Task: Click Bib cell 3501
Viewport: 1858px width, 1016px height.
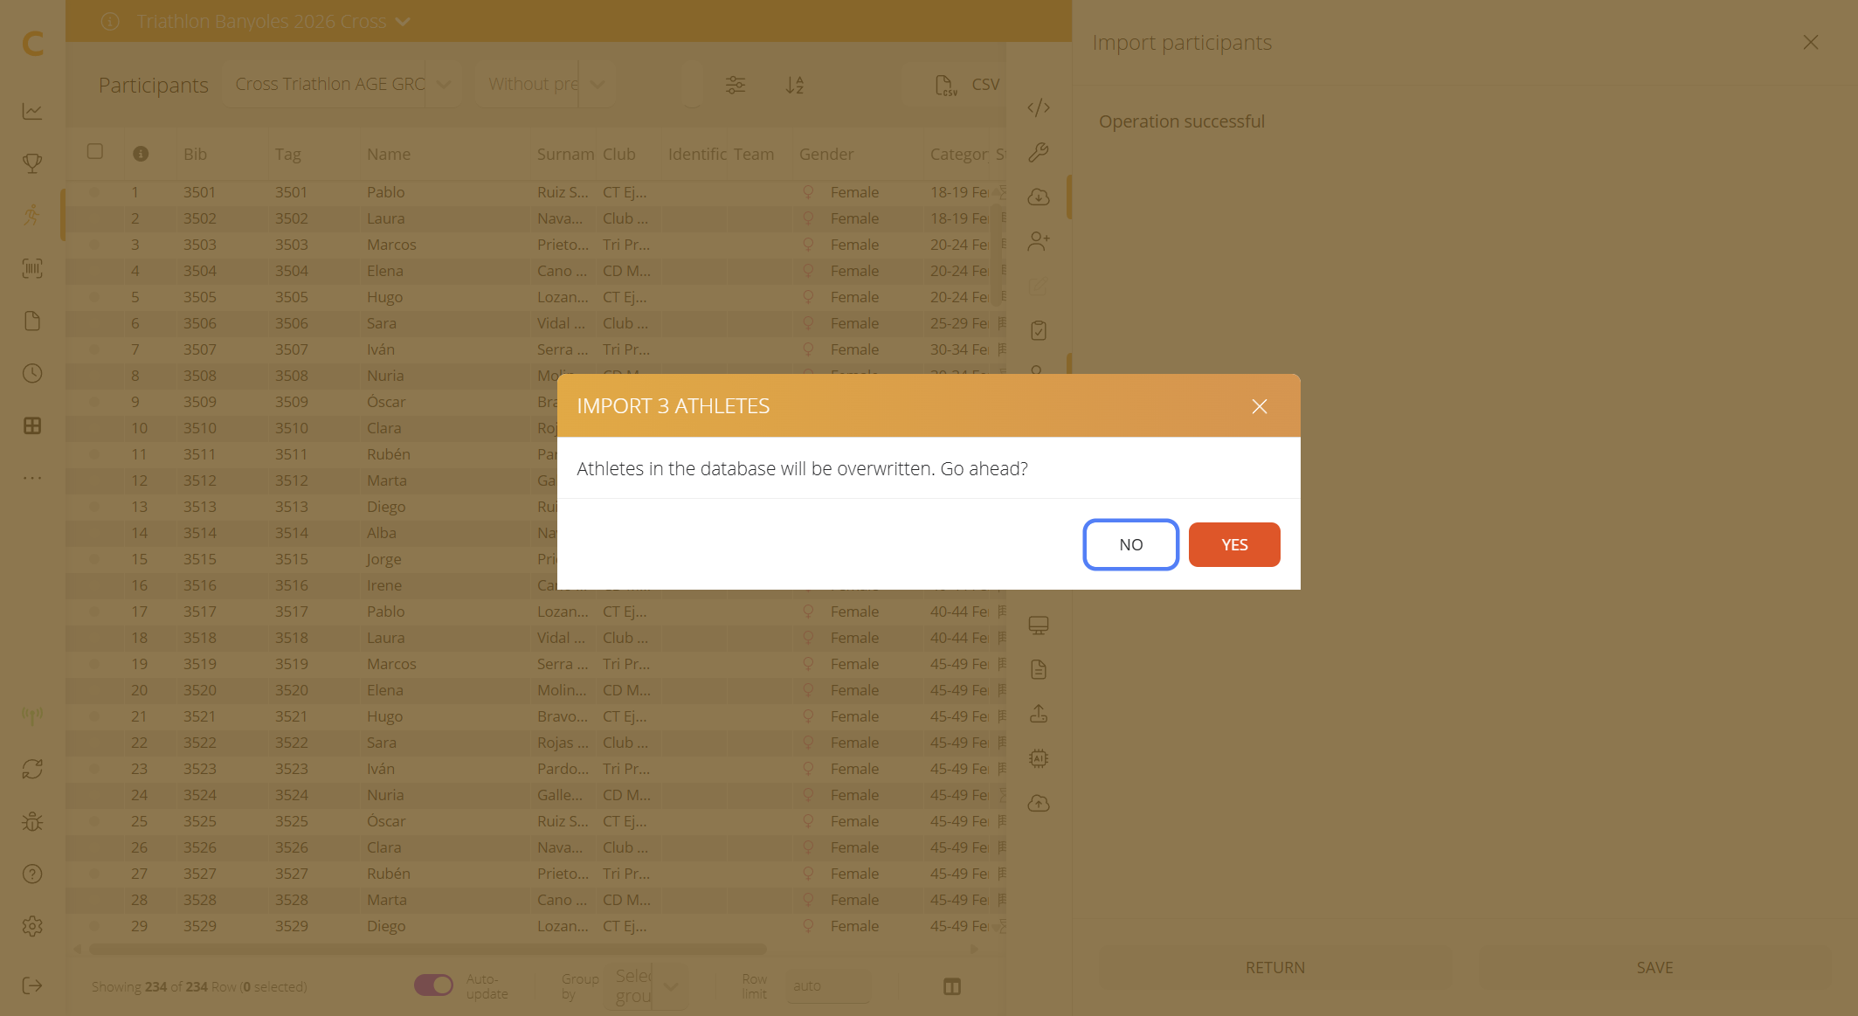Action: [199, 192]
